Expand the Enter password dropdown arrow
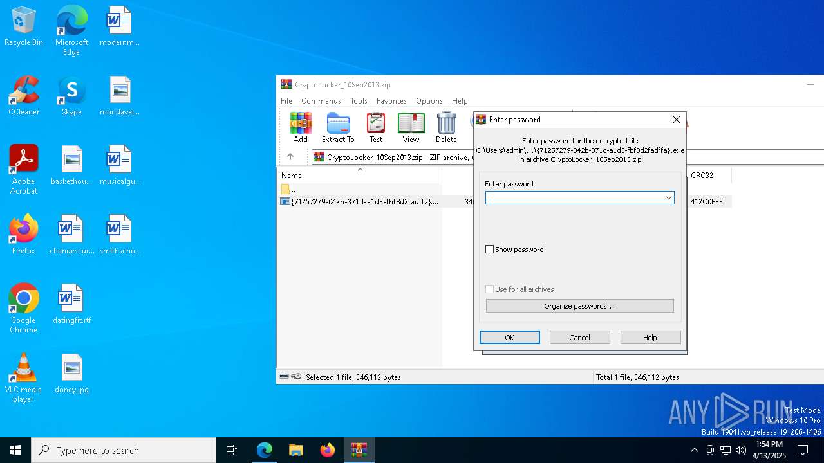 (669, 198)
